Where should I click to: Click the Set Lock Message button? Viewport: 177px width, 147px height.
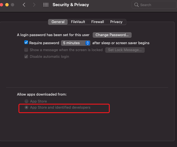(x=125, y=50)
